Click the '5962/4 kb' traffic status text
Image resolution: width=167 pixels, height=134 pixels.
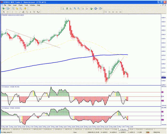point(157,132)
